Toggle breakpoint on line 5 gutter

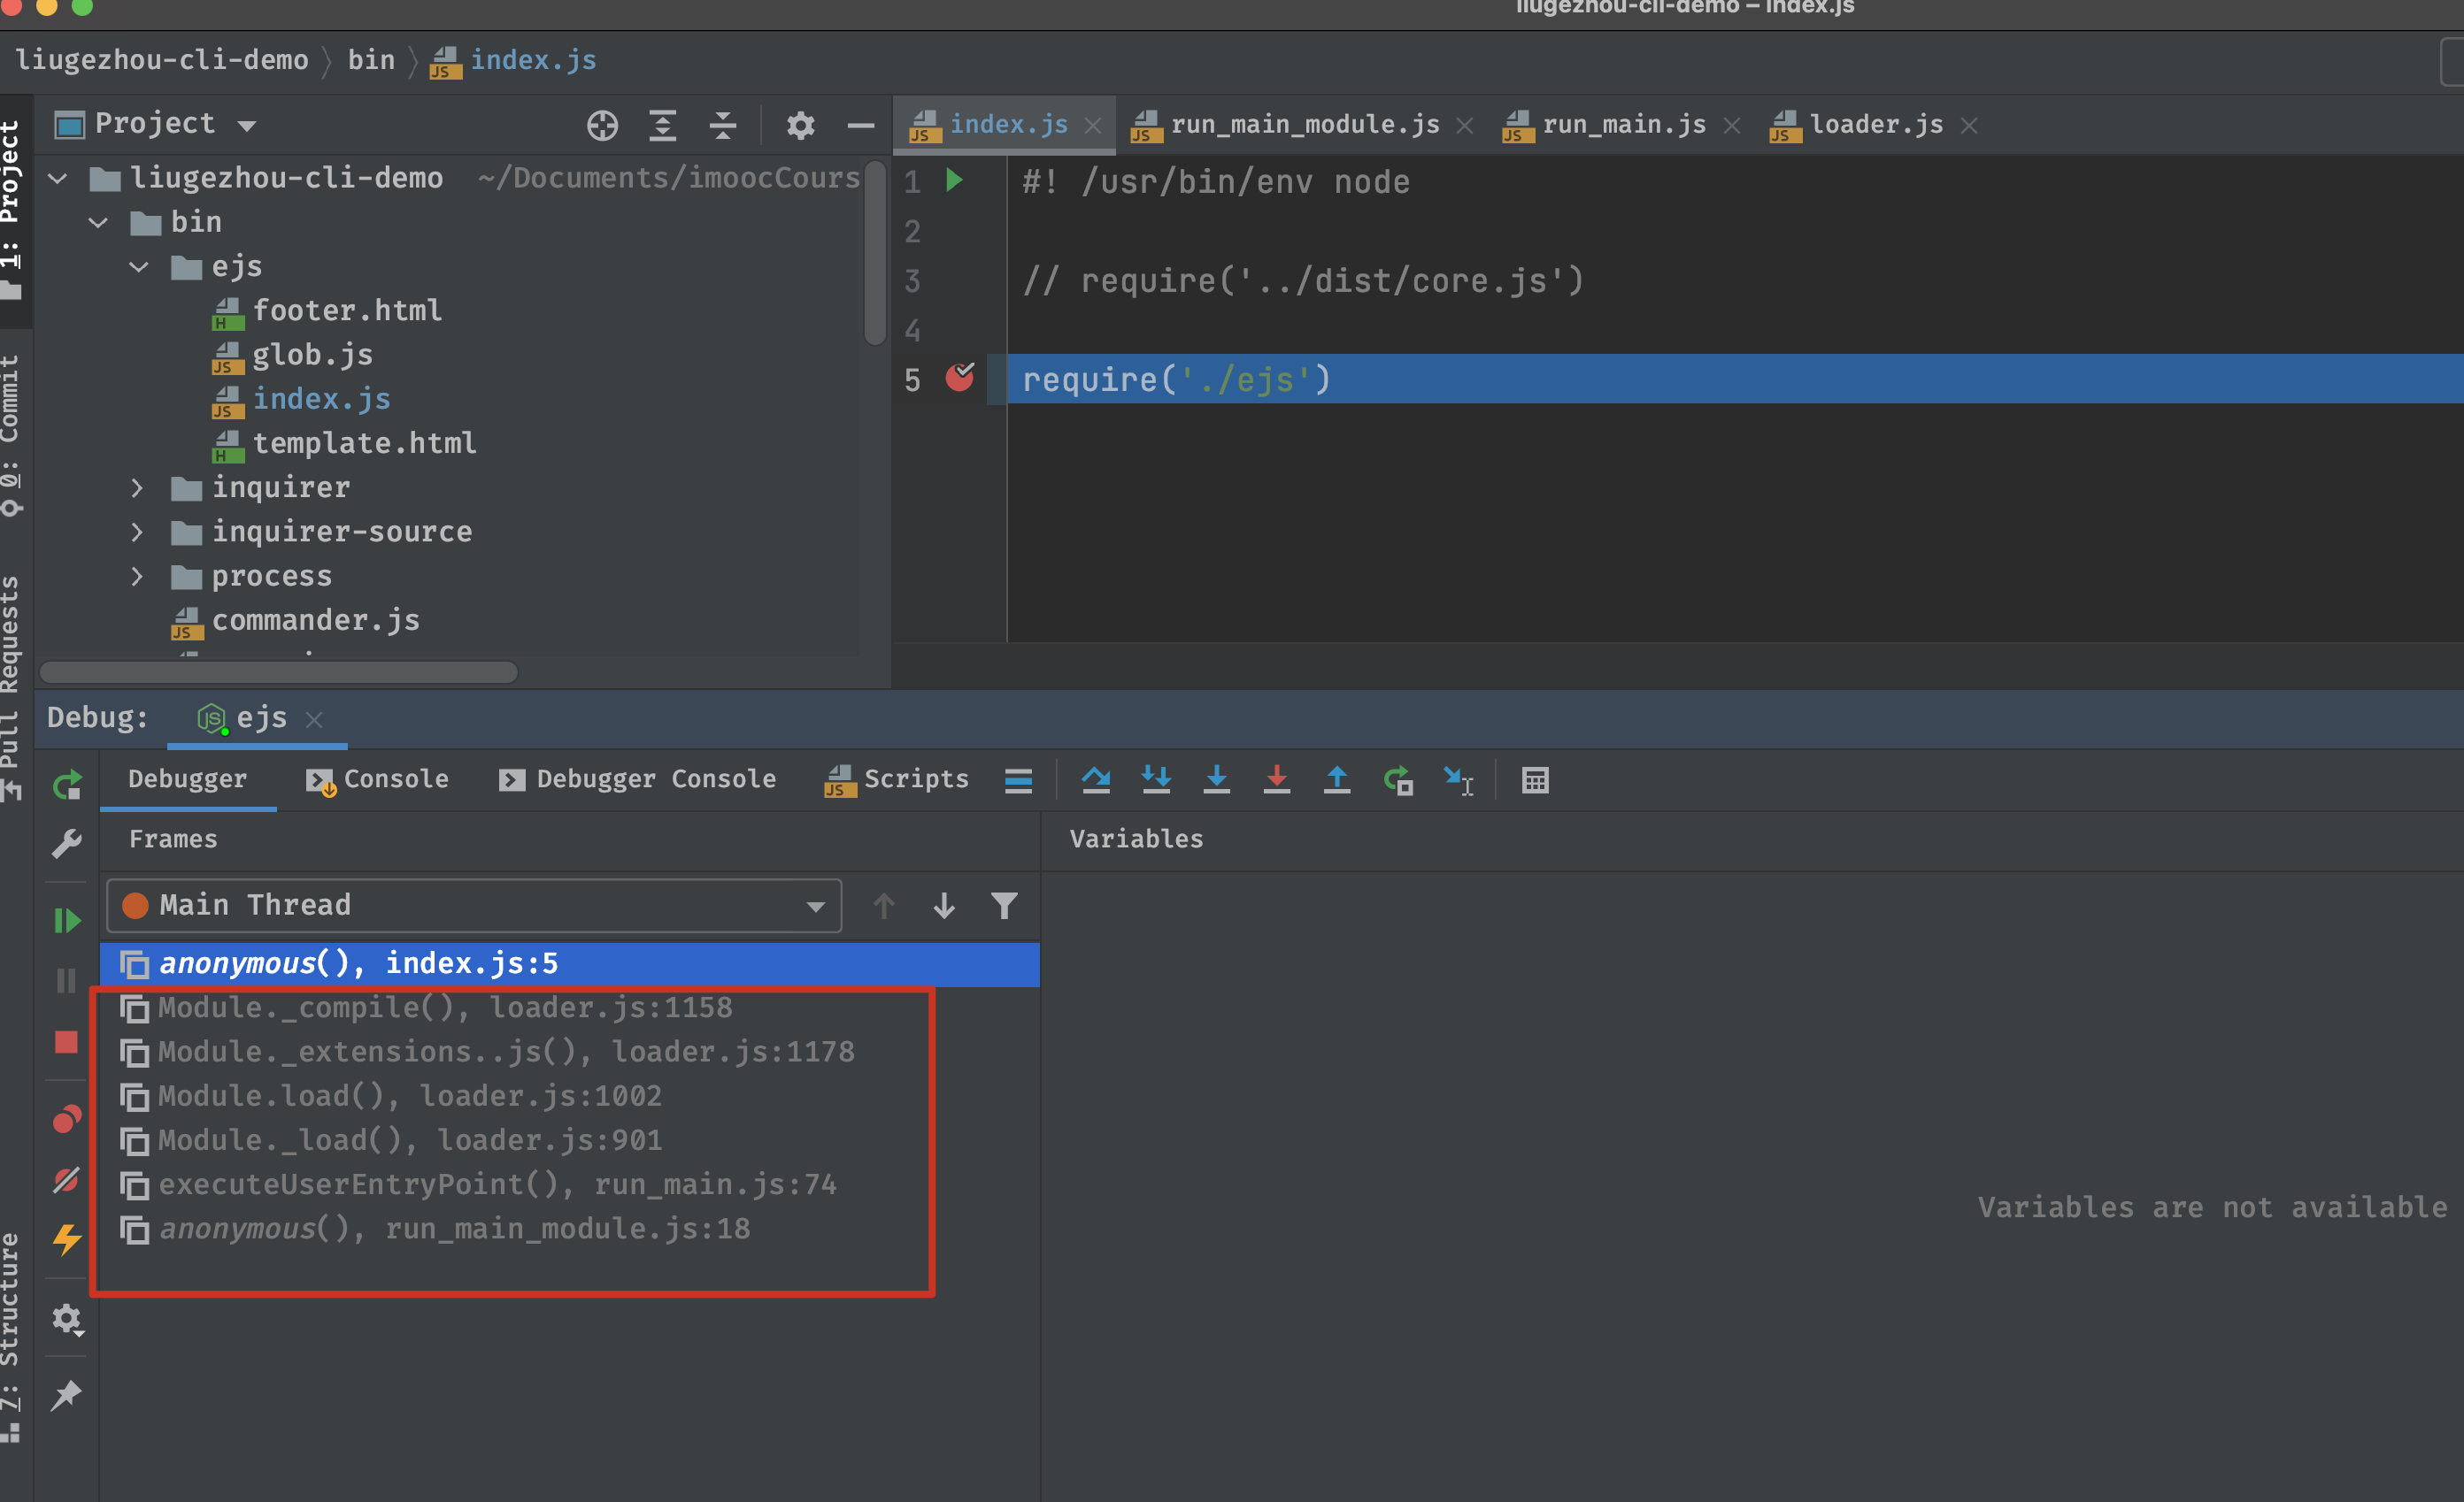pyautogui.click(x=960, y=378)
